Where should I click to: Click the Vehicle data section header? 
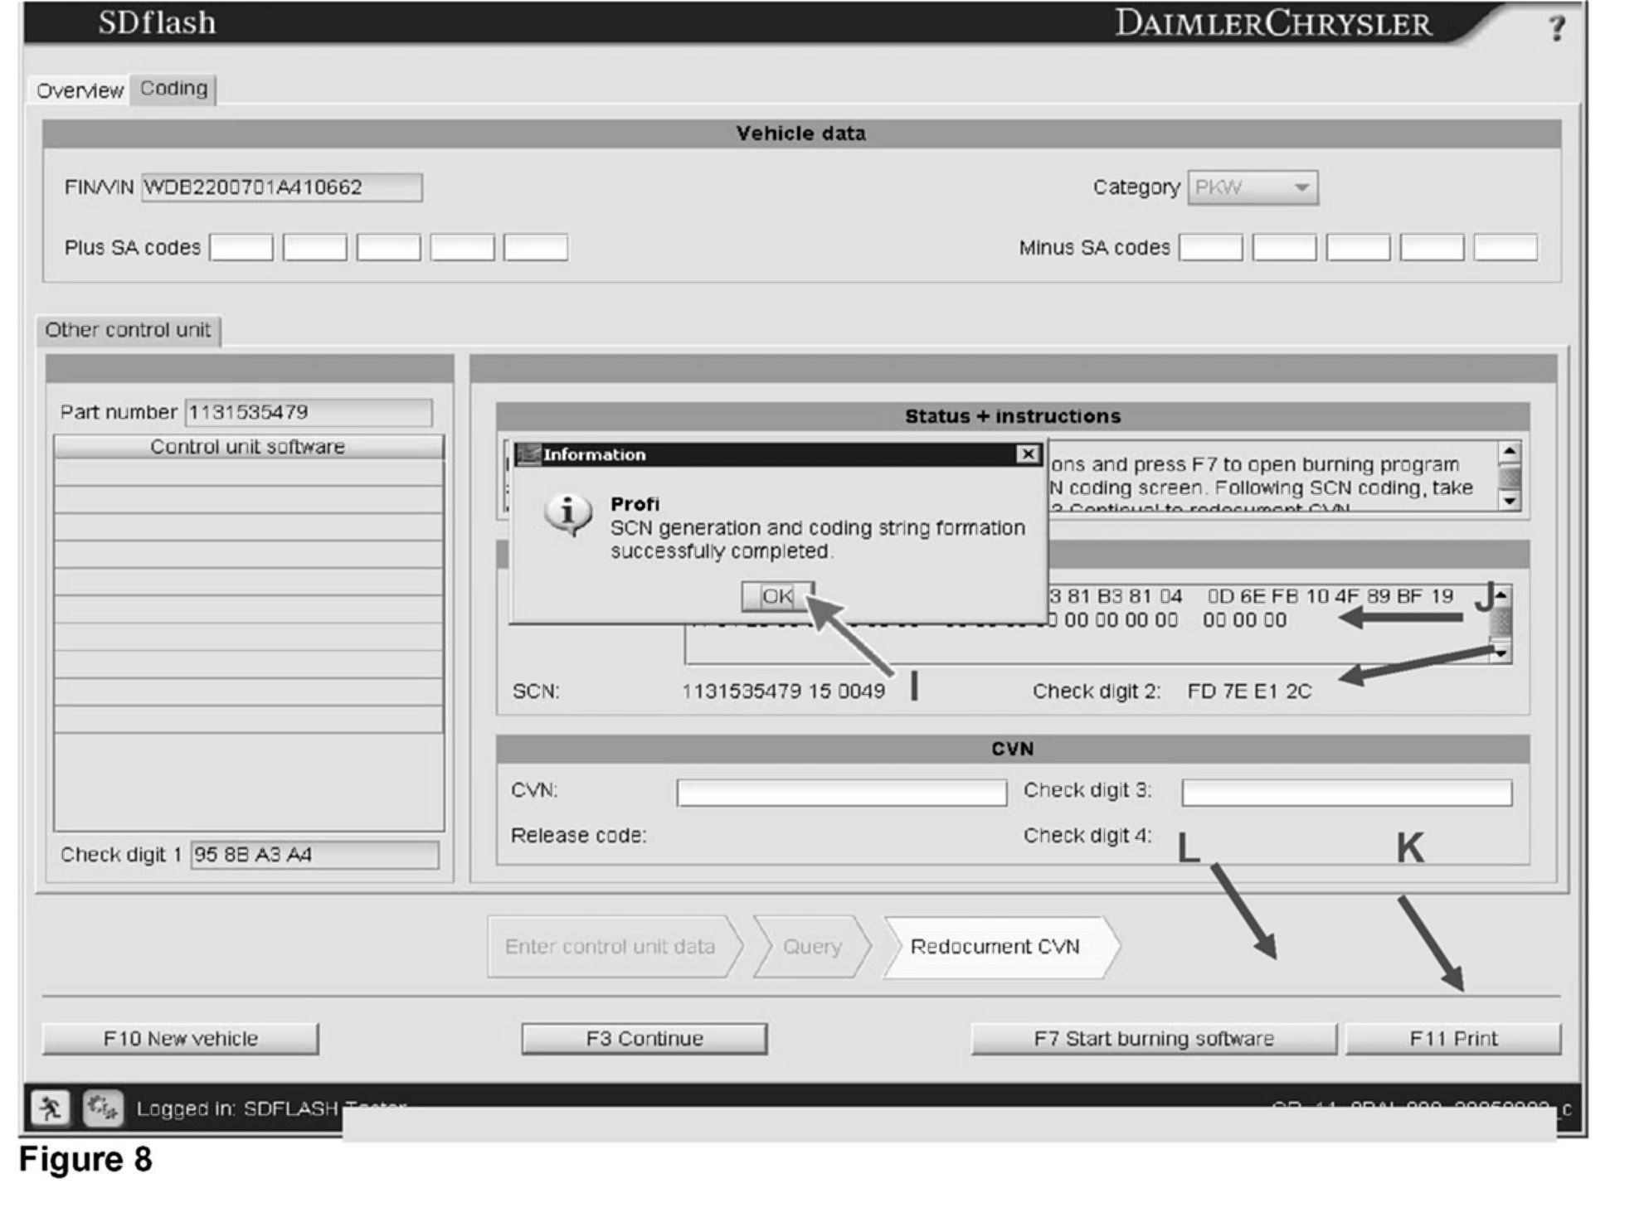801,133
